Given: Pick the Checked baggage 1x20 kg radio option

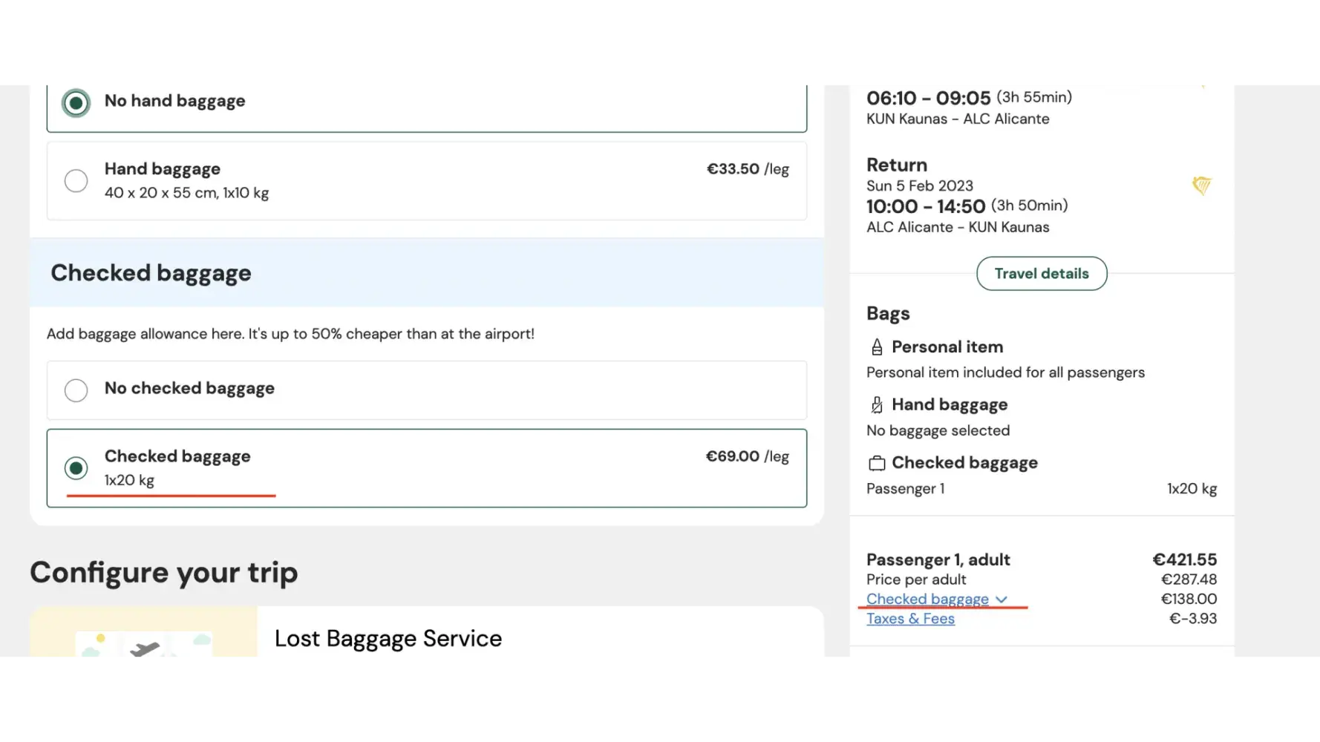Looking at the screenshot, I should click(76, 468).
